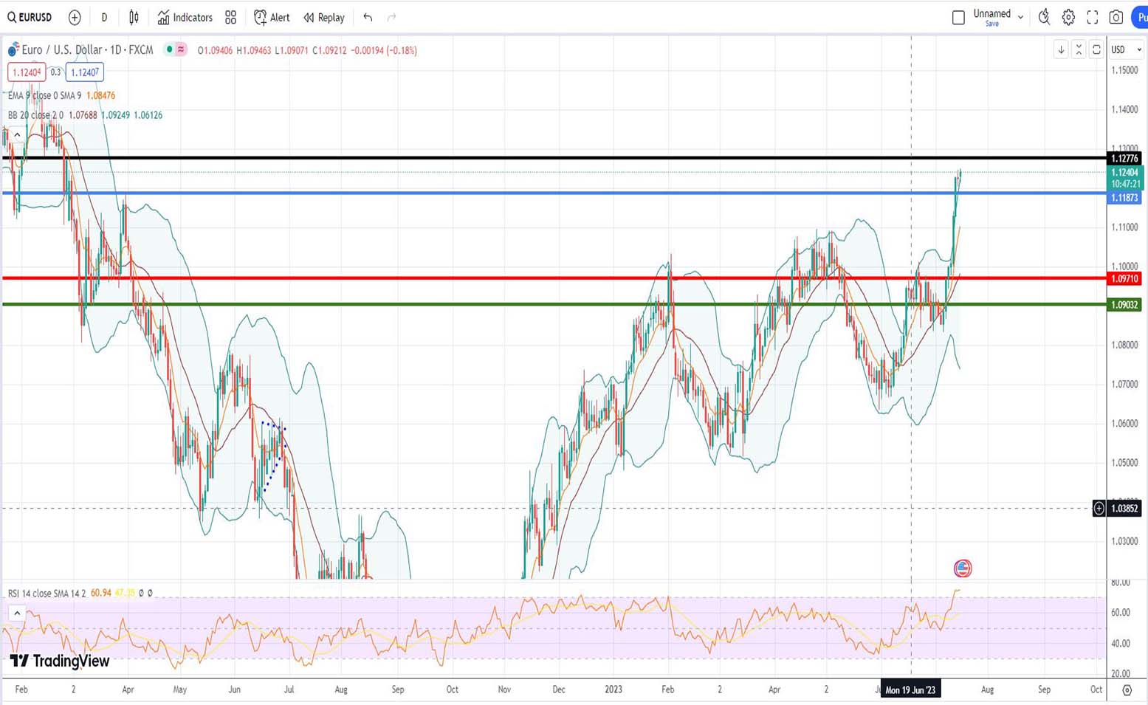
Task: Click the Replay button
Action: point(324,18)
